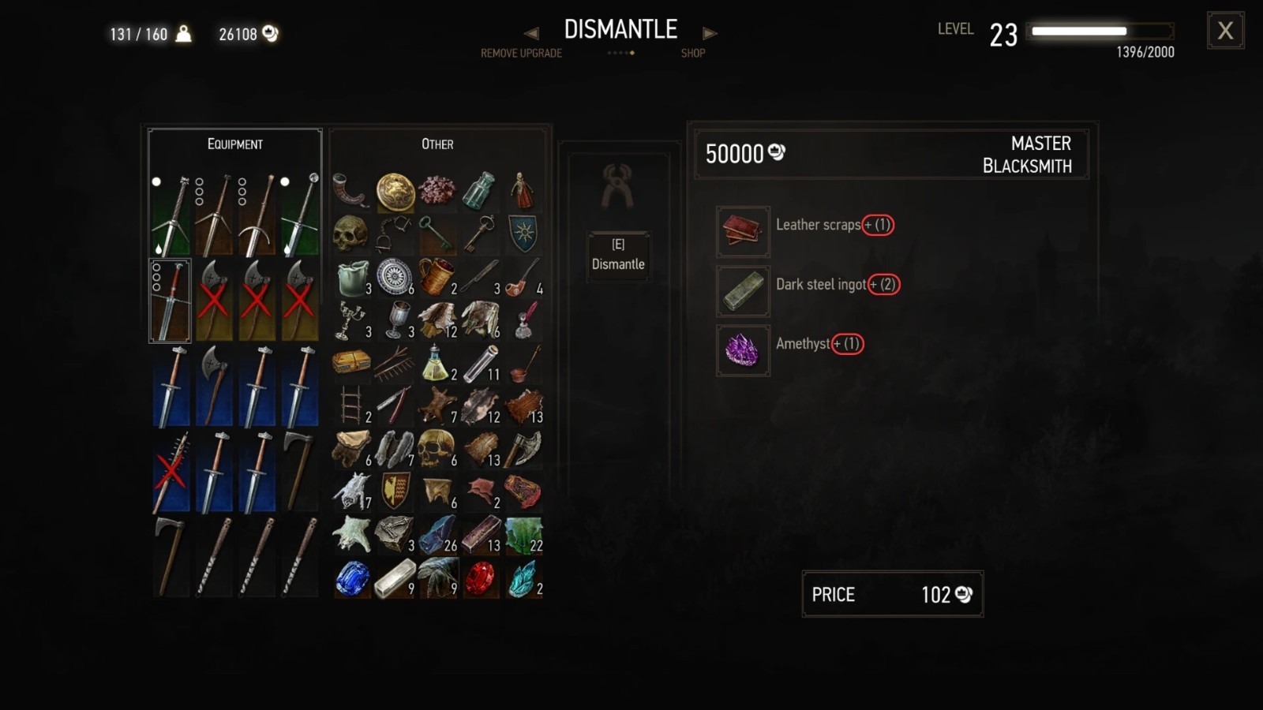This screenshot has height=710, width=1263.
Task: Select the blue sapphire gem
Action: point(351,578)
